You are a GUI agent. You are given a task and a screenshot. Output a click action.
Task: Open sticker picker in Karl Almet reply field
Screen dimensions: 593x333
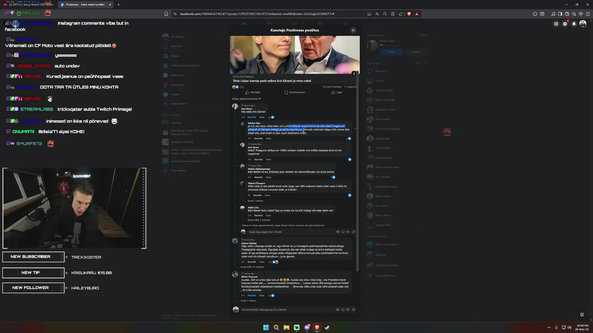(x=353, y=232)
